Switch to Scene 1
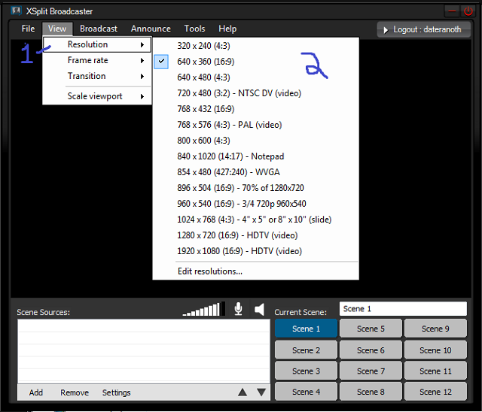 (307, 329)
